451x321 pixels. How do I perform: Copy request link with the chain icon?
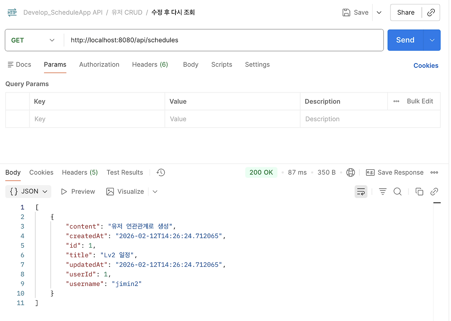pyautogui.click(x=431, y=13)
